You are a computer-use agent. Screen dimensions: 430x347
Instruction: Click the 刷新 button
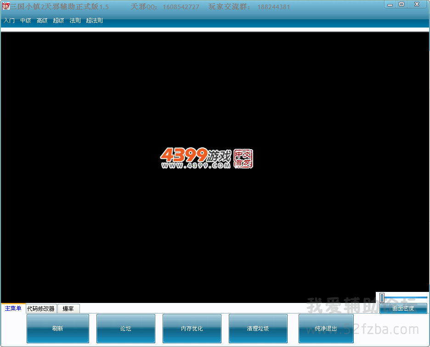pyautogui.click(x=58, y=328)
